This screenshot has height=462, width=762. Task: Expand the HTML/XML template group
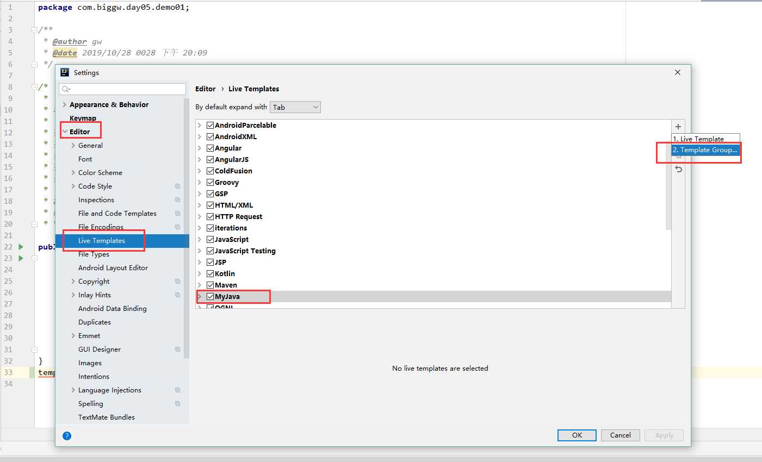pyautogui.click(x=200, y=205)
